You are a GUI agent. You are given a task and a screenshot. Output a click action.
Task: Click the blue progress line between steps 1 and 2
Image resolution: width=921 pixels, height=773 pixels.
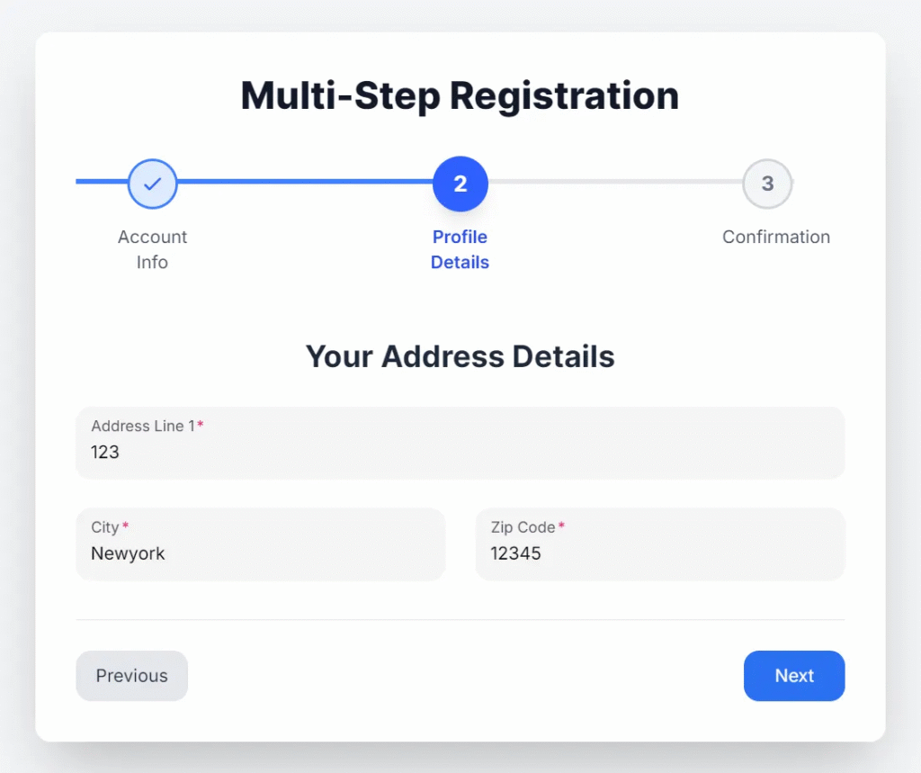[x=306, y=182]
